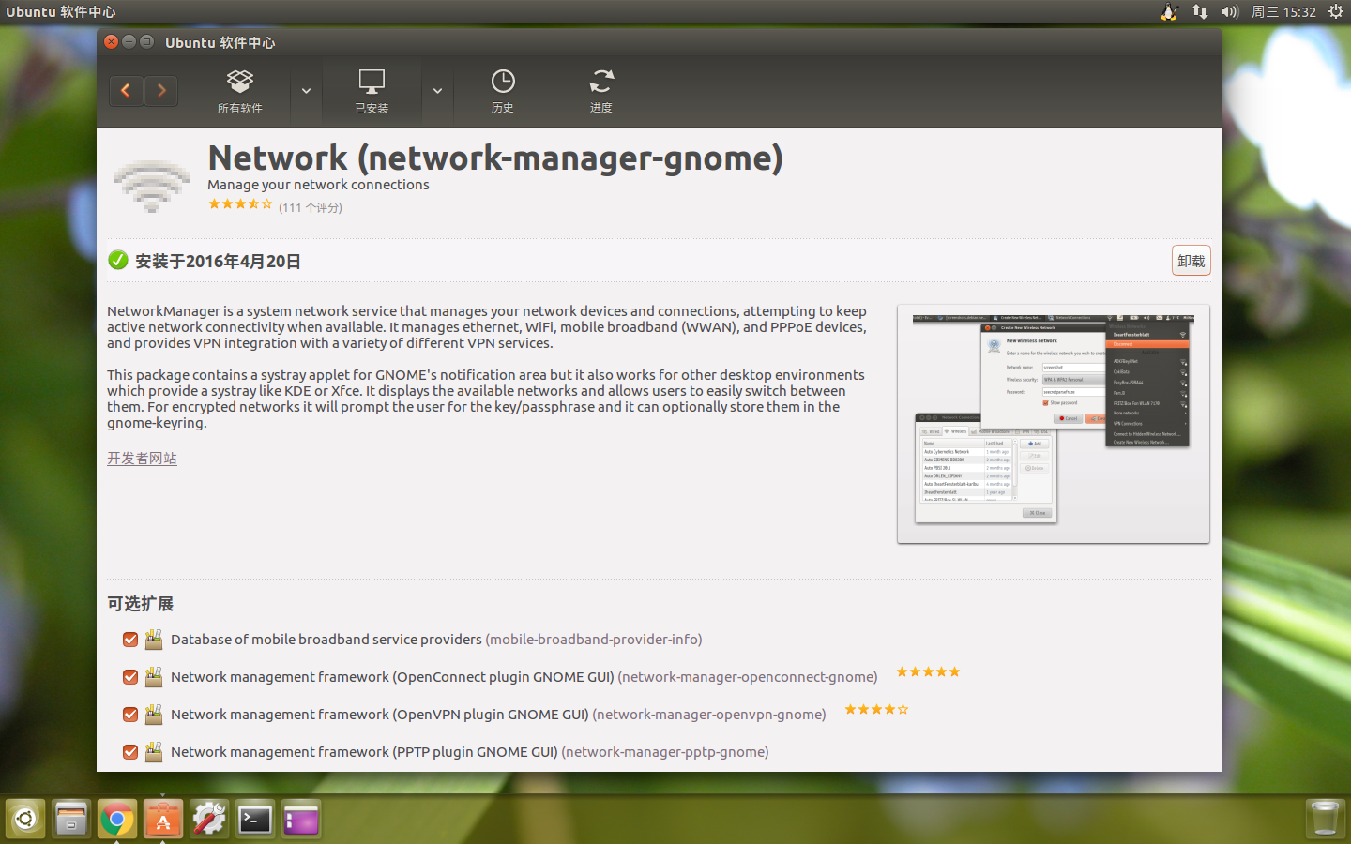Open the system power gear menu
1351x844 pixels.
click(x=1336, y=11)
